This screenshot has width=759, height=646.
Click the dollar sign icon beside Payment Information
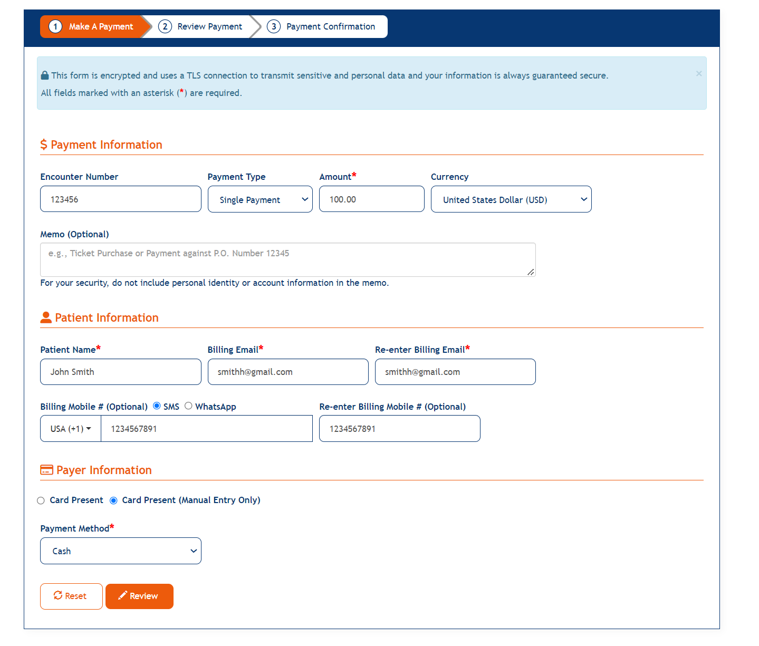(x=44, y=144)
